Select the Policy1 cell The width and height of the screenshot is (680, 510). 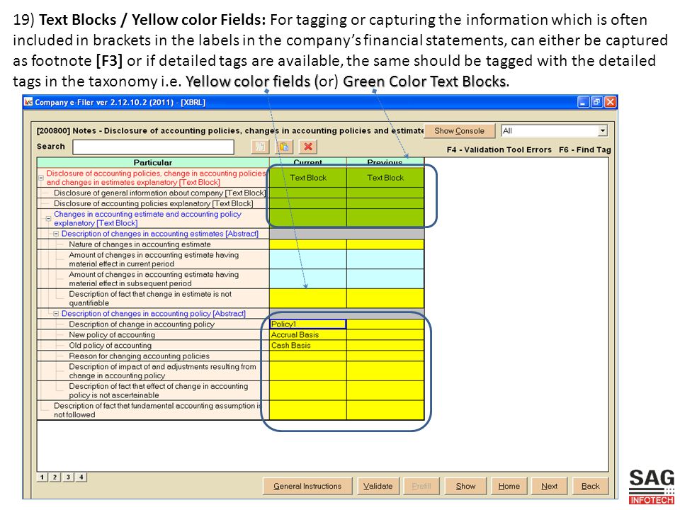coord(308,324)
